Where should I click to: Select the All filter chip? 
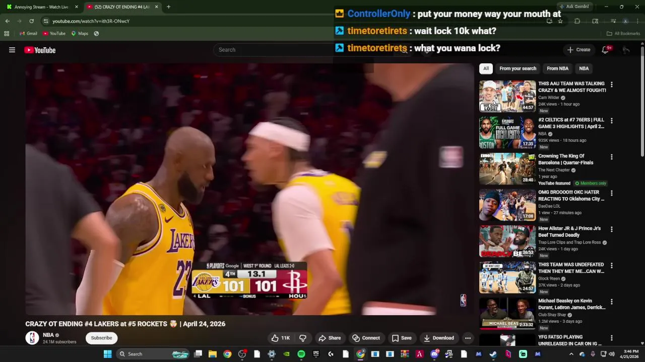pyautogui.click(x=486, y=68)
